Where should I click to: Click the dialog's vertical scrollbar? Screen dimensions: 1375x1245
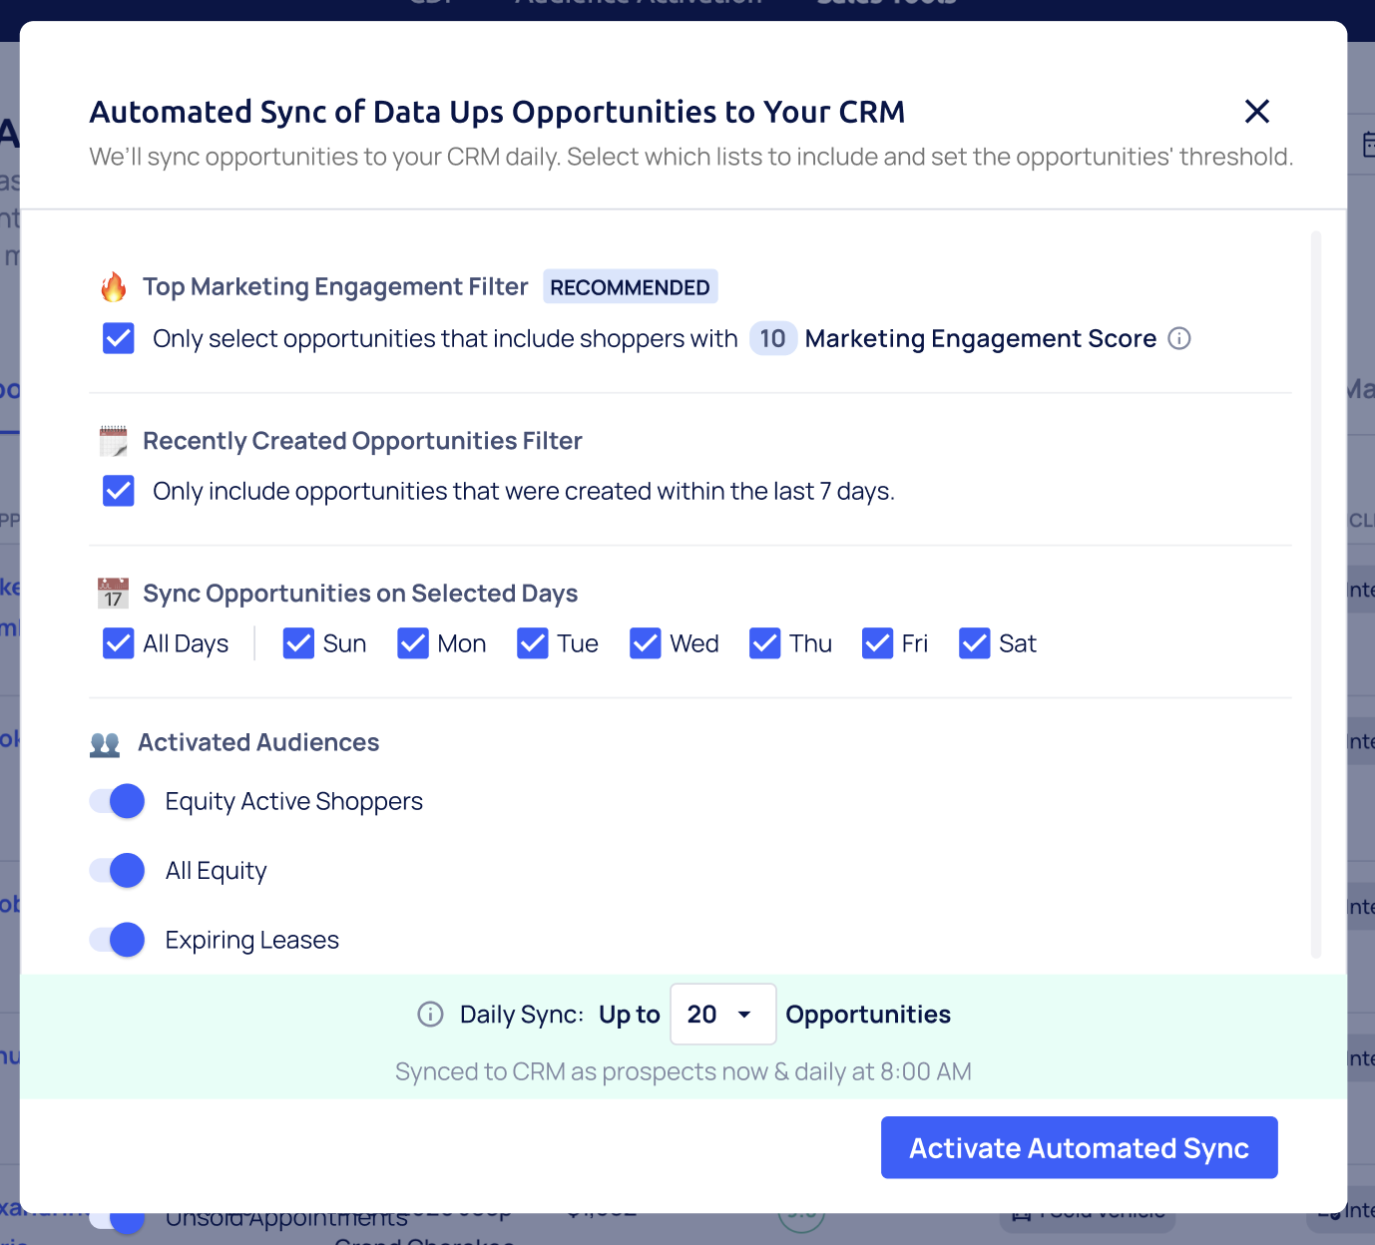[x=1315, y=594]
